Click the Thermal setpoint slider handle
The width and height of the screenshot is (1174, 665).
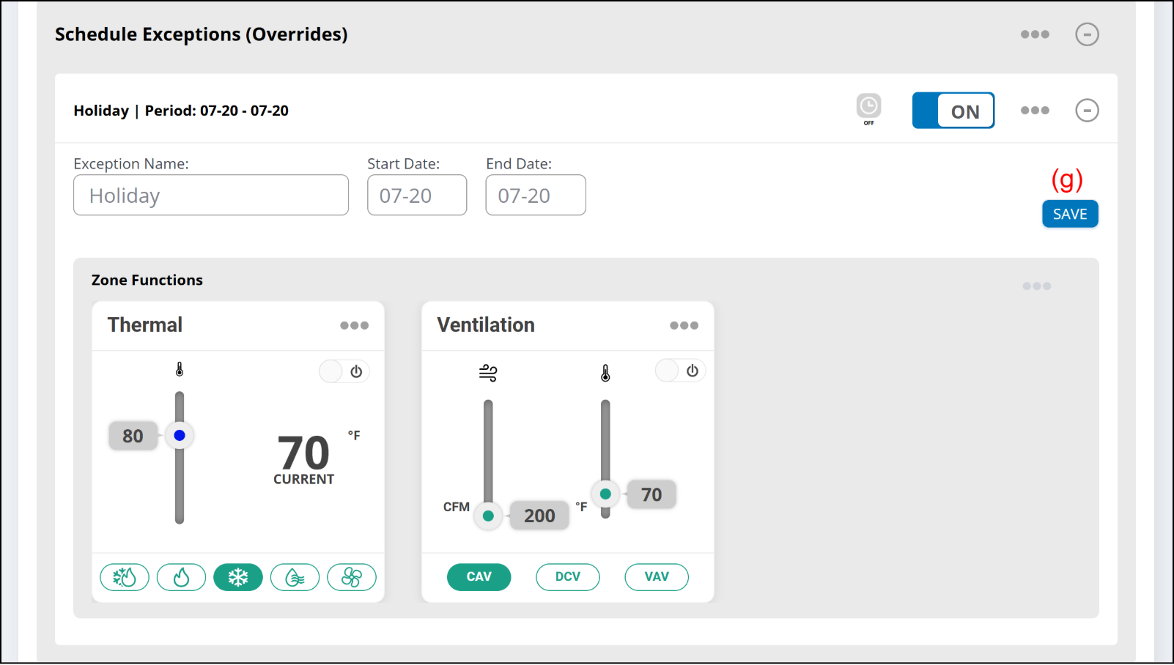[180, 436]
